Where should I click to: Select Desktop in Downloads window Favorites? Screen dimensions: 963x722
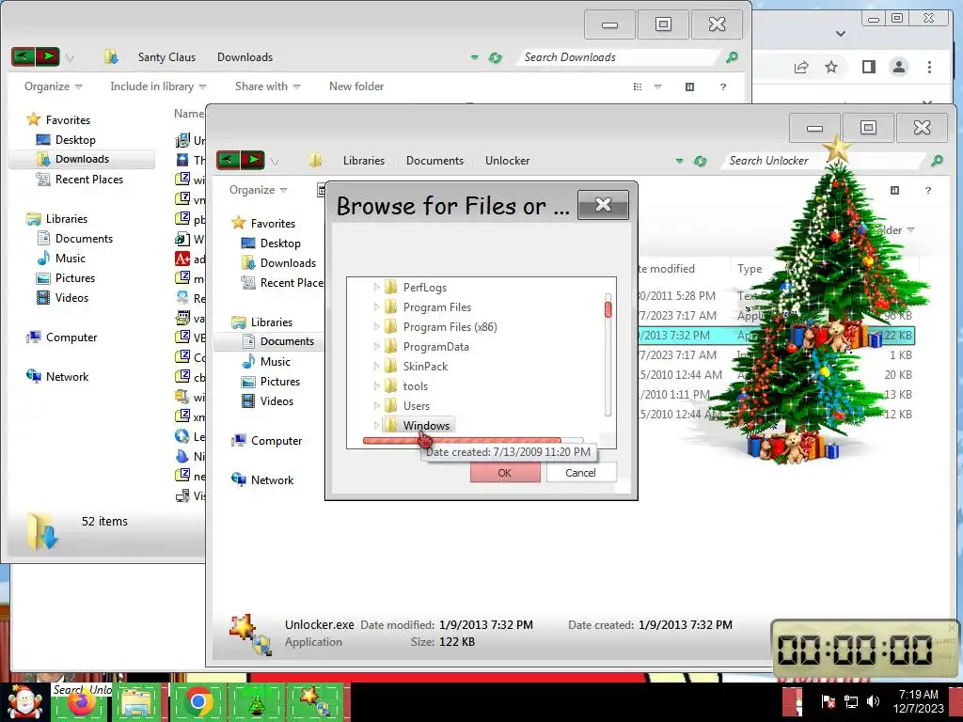75,140
